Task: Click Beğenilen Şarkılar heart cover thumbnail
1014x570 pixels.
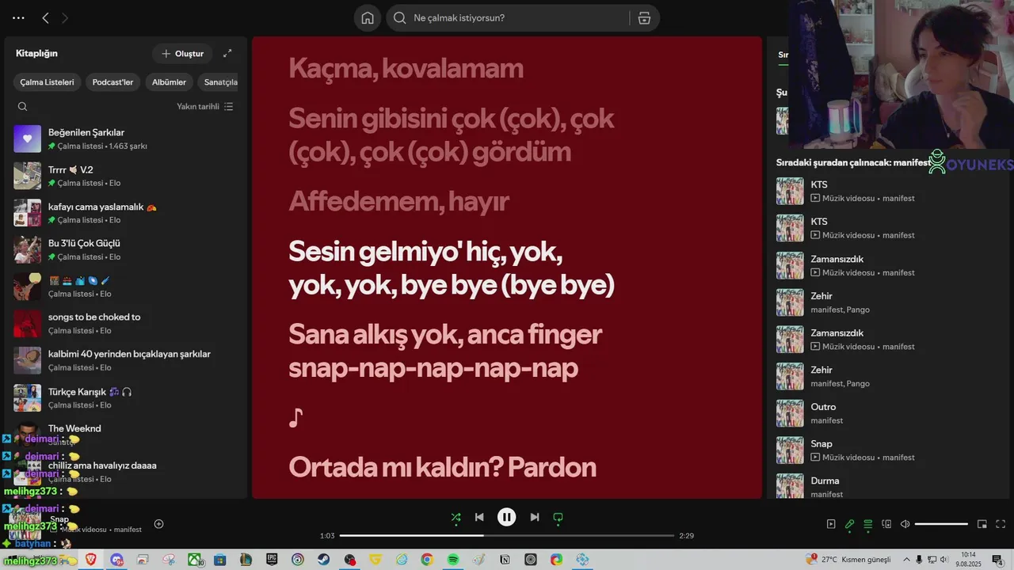Action: click(x=27, y=139)
